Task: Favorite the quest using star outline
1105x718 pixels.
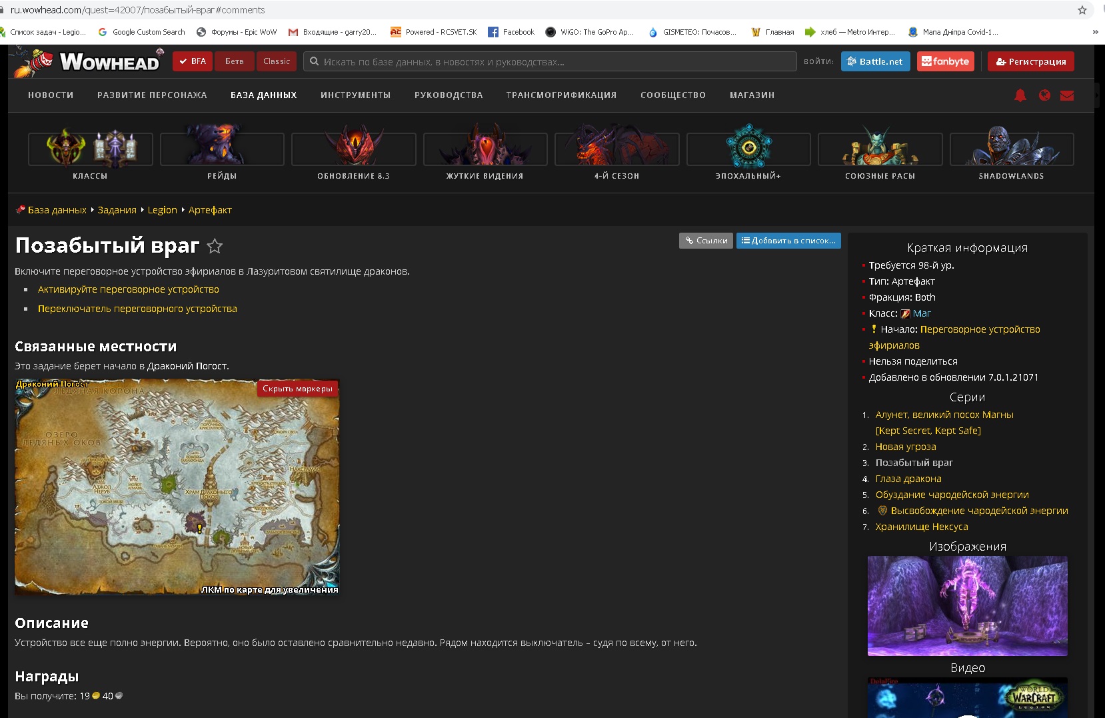Action: (215, 247)
